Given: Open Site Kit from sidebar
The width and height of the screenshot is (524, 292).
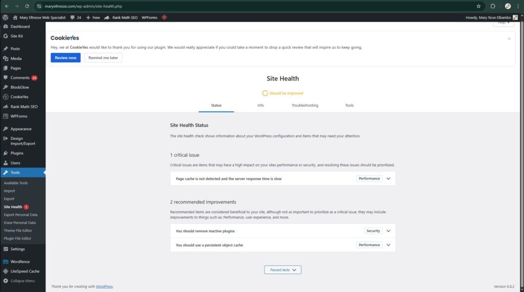Looking at the screenshot, I should 16,36.
